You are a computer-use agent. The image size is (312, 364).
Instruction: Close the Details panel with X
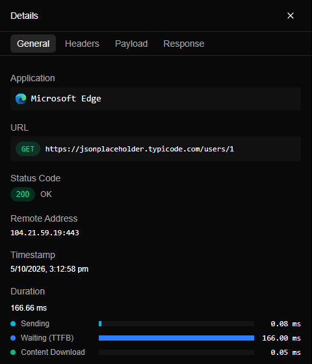coord(291,16)
